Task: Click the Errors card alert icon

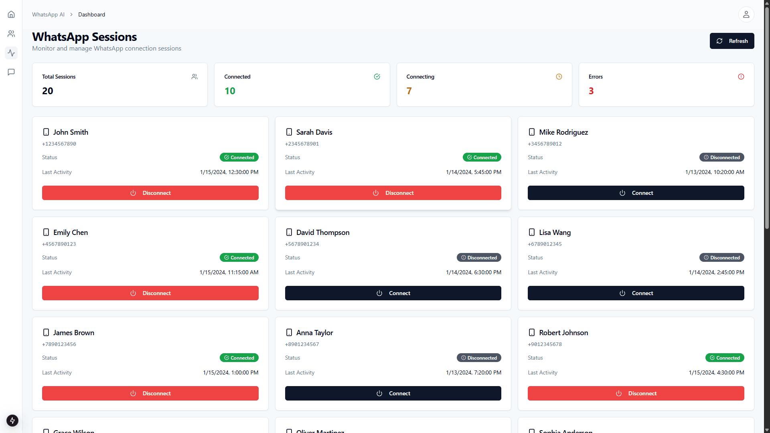Action: (741, 77)
